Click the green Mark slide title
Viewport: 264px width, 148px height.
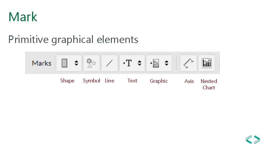(x=23, y=17)
